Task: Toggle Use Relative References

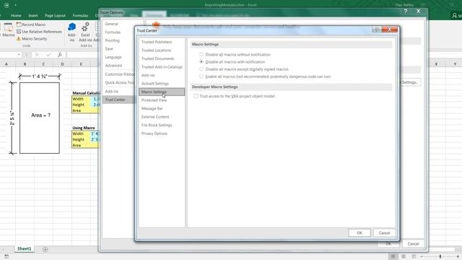Action: [39, 32]
